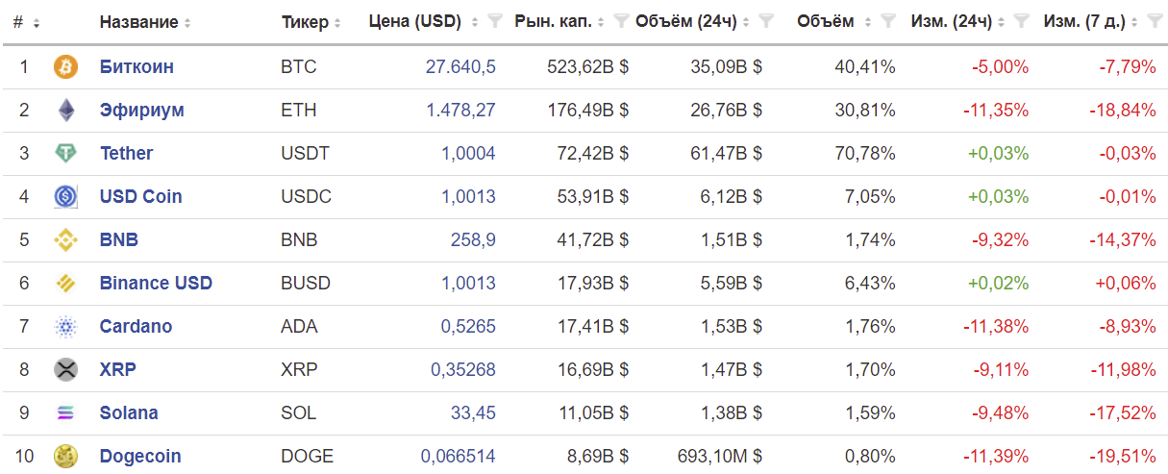Open the Cardano coin page link

(136, 327)
